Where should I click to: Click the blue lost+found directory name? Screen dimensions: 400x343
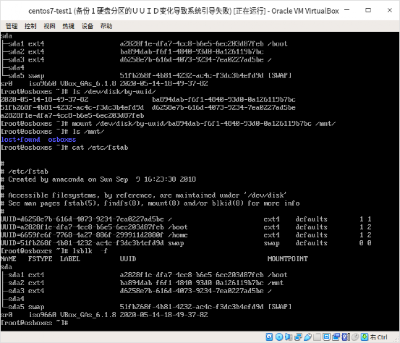click(20, 140)
